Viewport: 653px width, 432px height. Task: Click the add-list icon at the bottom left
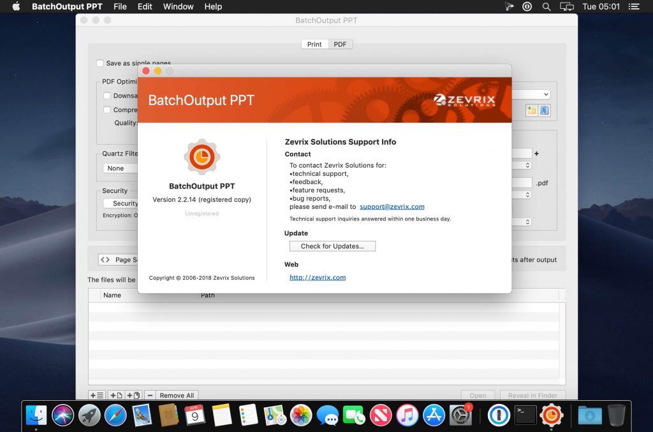[x=97, y=395]
